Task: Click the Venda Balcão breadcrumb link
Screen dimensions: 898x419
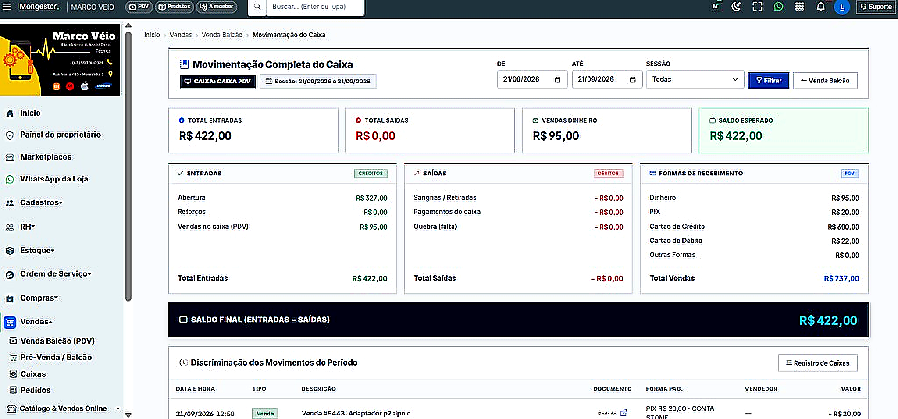Action: 222,35
